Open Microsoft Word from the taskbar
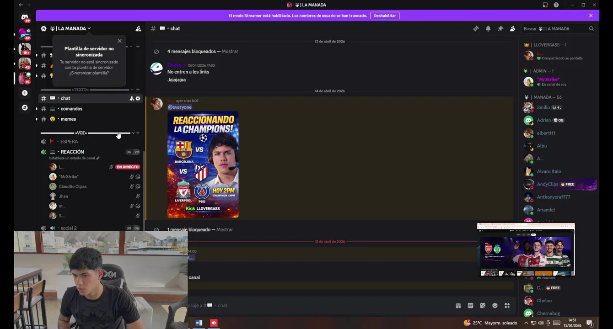The height and width of the screenshot is (329, 613). (x=199, y=323)
